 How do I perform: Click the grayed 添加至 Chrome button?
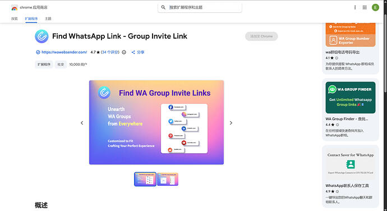click(x=261, y=36)
